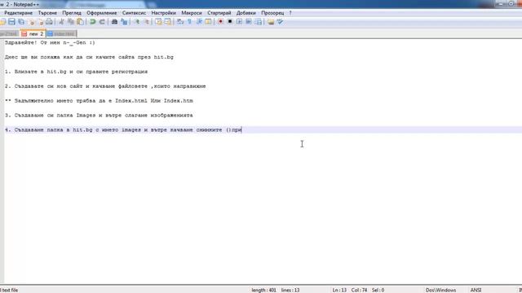Click the Close document toolbar icon
The image size is (522, 293).
(x=31, y=22)
